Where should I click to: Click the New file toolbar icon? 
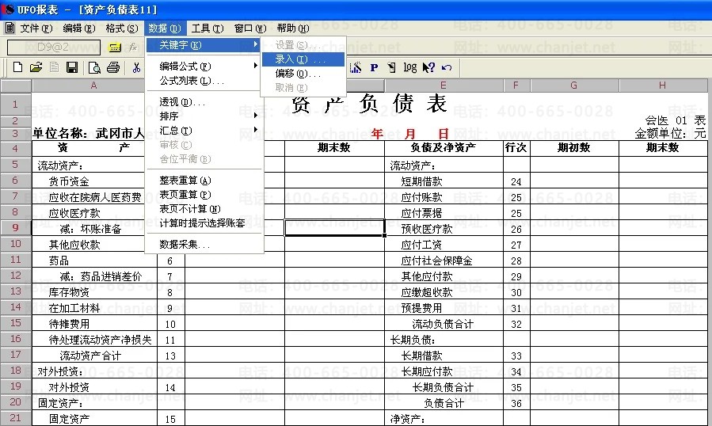click(17, 67)
